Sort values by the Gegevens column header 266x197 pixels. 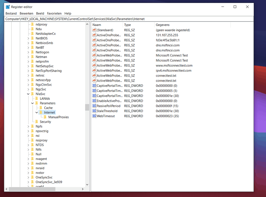click(193, 25)
